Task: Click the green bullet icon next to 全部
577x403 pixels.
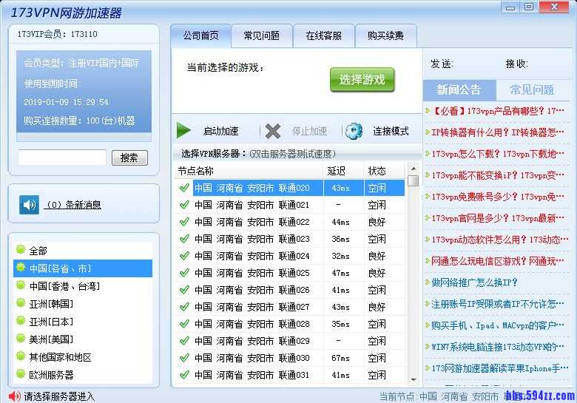Action: pyautogui.click(x=21, y=251)
